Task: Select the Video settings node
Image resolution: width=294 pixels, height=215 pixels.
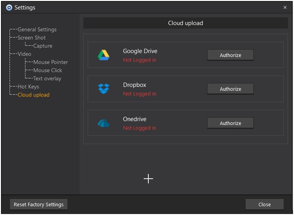Action: [24, 54]
